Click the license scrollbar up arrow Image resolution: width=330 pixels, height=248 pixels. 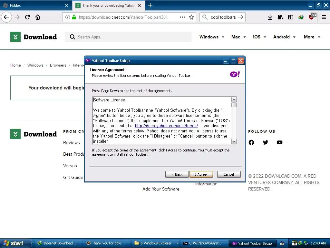(x=234, y=99)
